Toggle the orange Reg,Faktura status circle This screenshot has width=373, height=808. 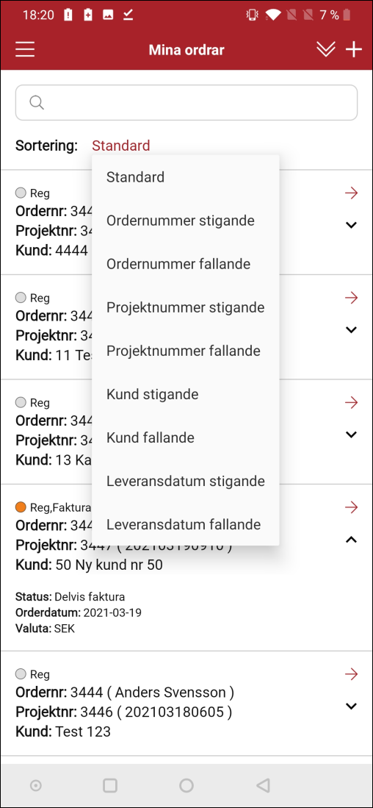point(21,507)
